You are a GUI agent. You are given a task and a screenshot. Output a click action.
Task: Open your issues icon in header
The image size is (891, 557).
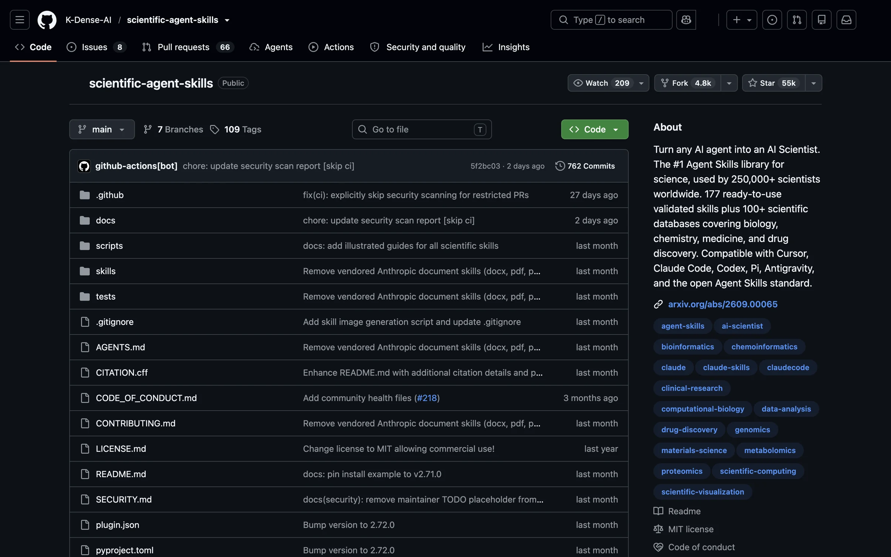pyautogui.click(x=772, y=20)
